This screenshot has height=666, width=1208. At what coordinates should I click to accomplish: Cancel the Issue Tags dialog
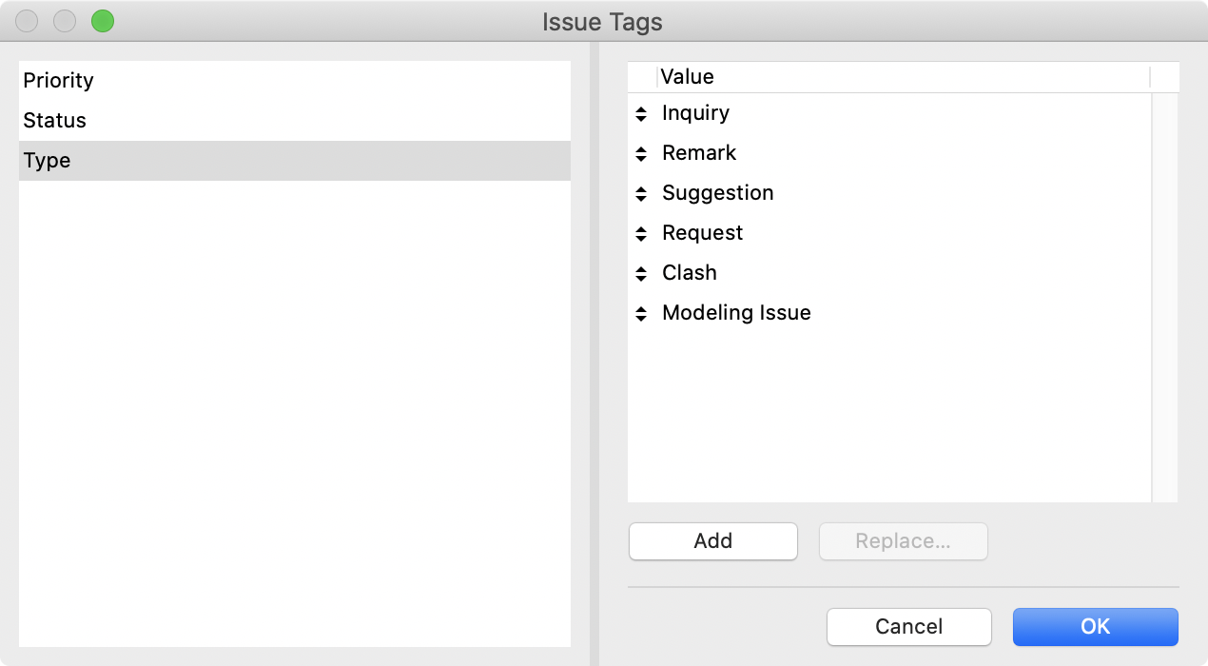click(909, 627)
